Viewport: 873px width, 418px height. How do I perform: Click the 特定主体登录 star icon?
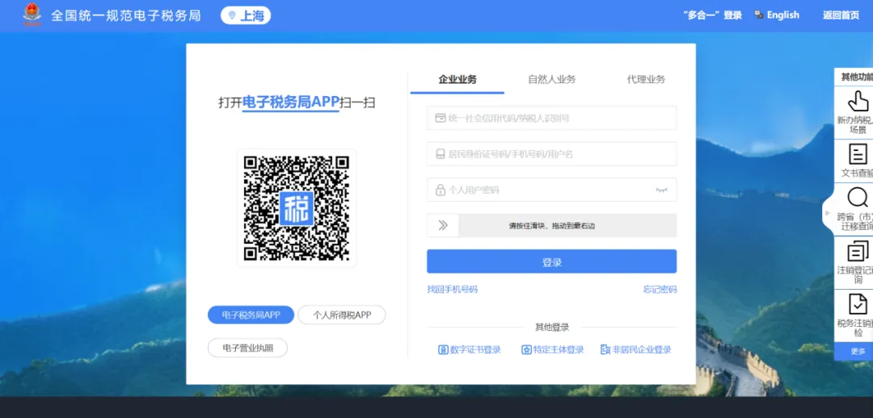[526, 349]
